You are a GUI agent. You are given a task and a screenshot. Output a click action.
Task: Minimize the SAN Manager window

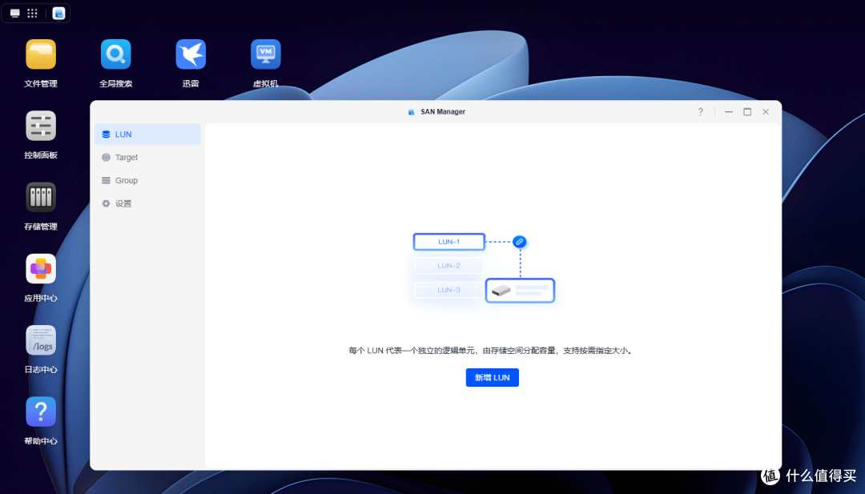729,112
